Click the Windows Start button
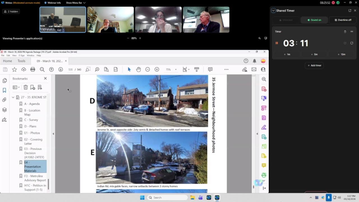The height and width of the screenshot is (202, 359). pyautogui.click(x=142, y=198)
